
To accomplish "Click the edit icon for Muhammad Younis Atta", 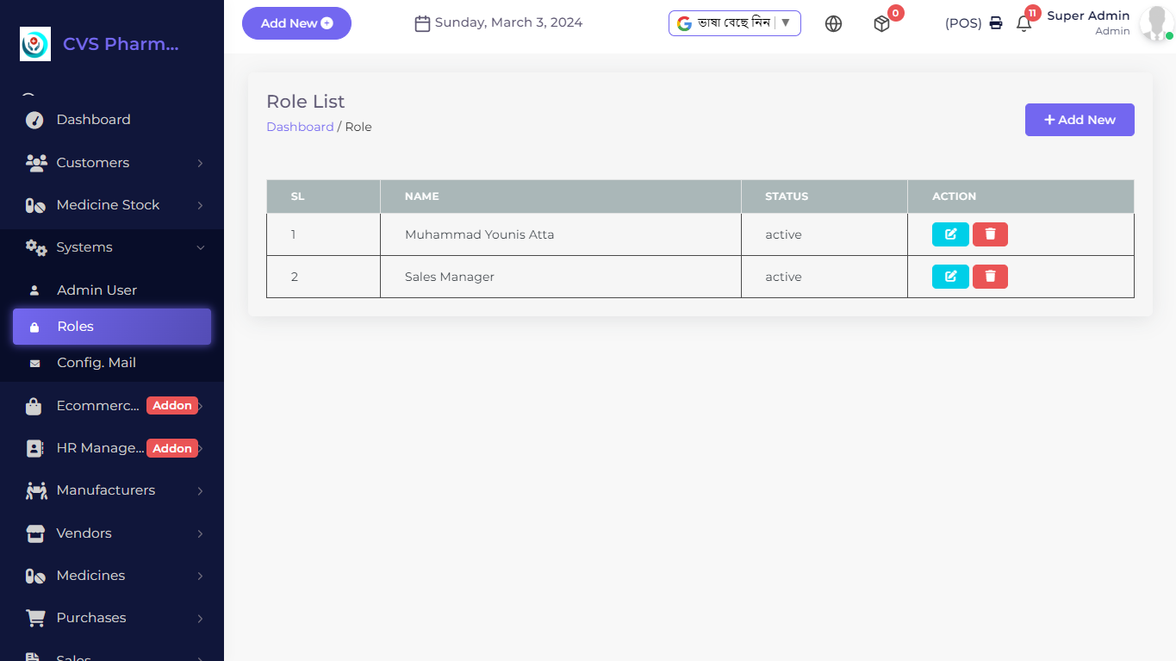I will (x=950, y=234).
